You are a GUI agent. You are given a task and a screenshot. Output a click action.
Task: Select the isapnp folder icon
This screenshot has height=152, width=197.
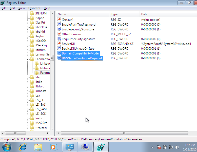click(32, 18)
